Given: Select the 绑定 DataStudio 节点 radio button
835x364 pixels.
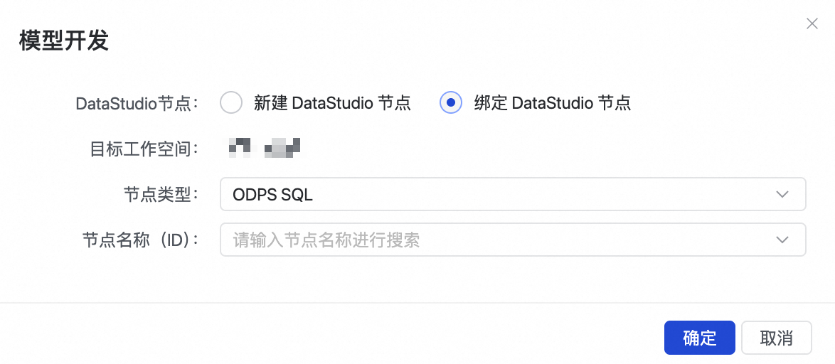Looking at the screenshot, I should pyautogui.click(x=451, y=103).
